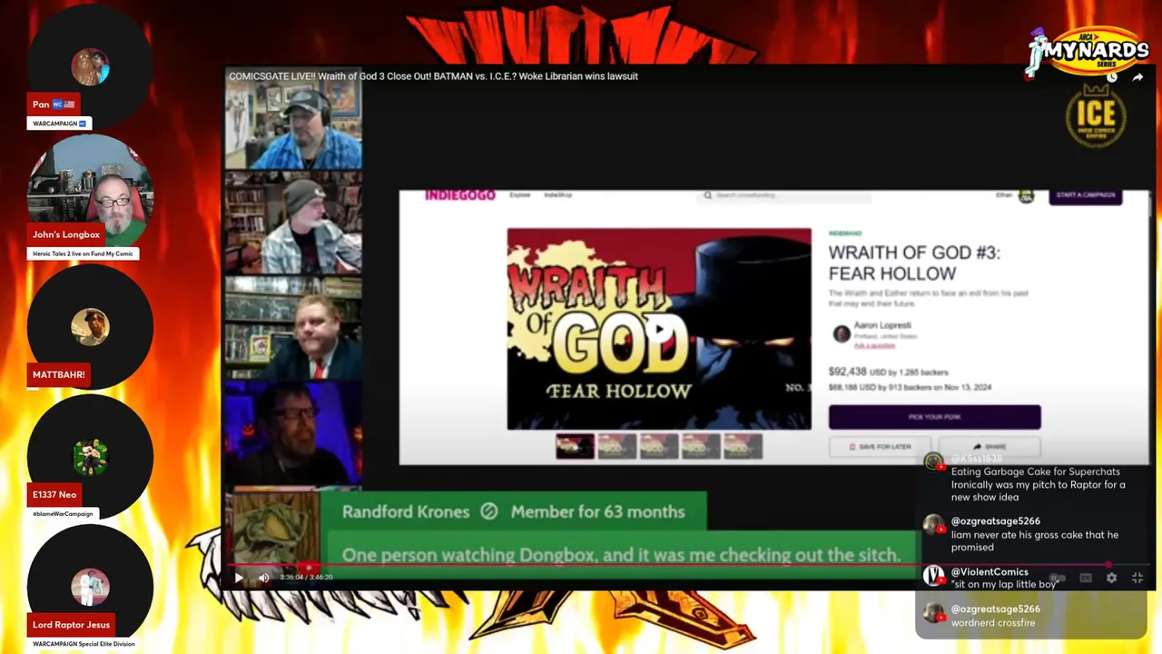Click the Start a Campaign button
Viewport: 1162px width, 654px height.
pyautogui.click(x=1086, y=195)
